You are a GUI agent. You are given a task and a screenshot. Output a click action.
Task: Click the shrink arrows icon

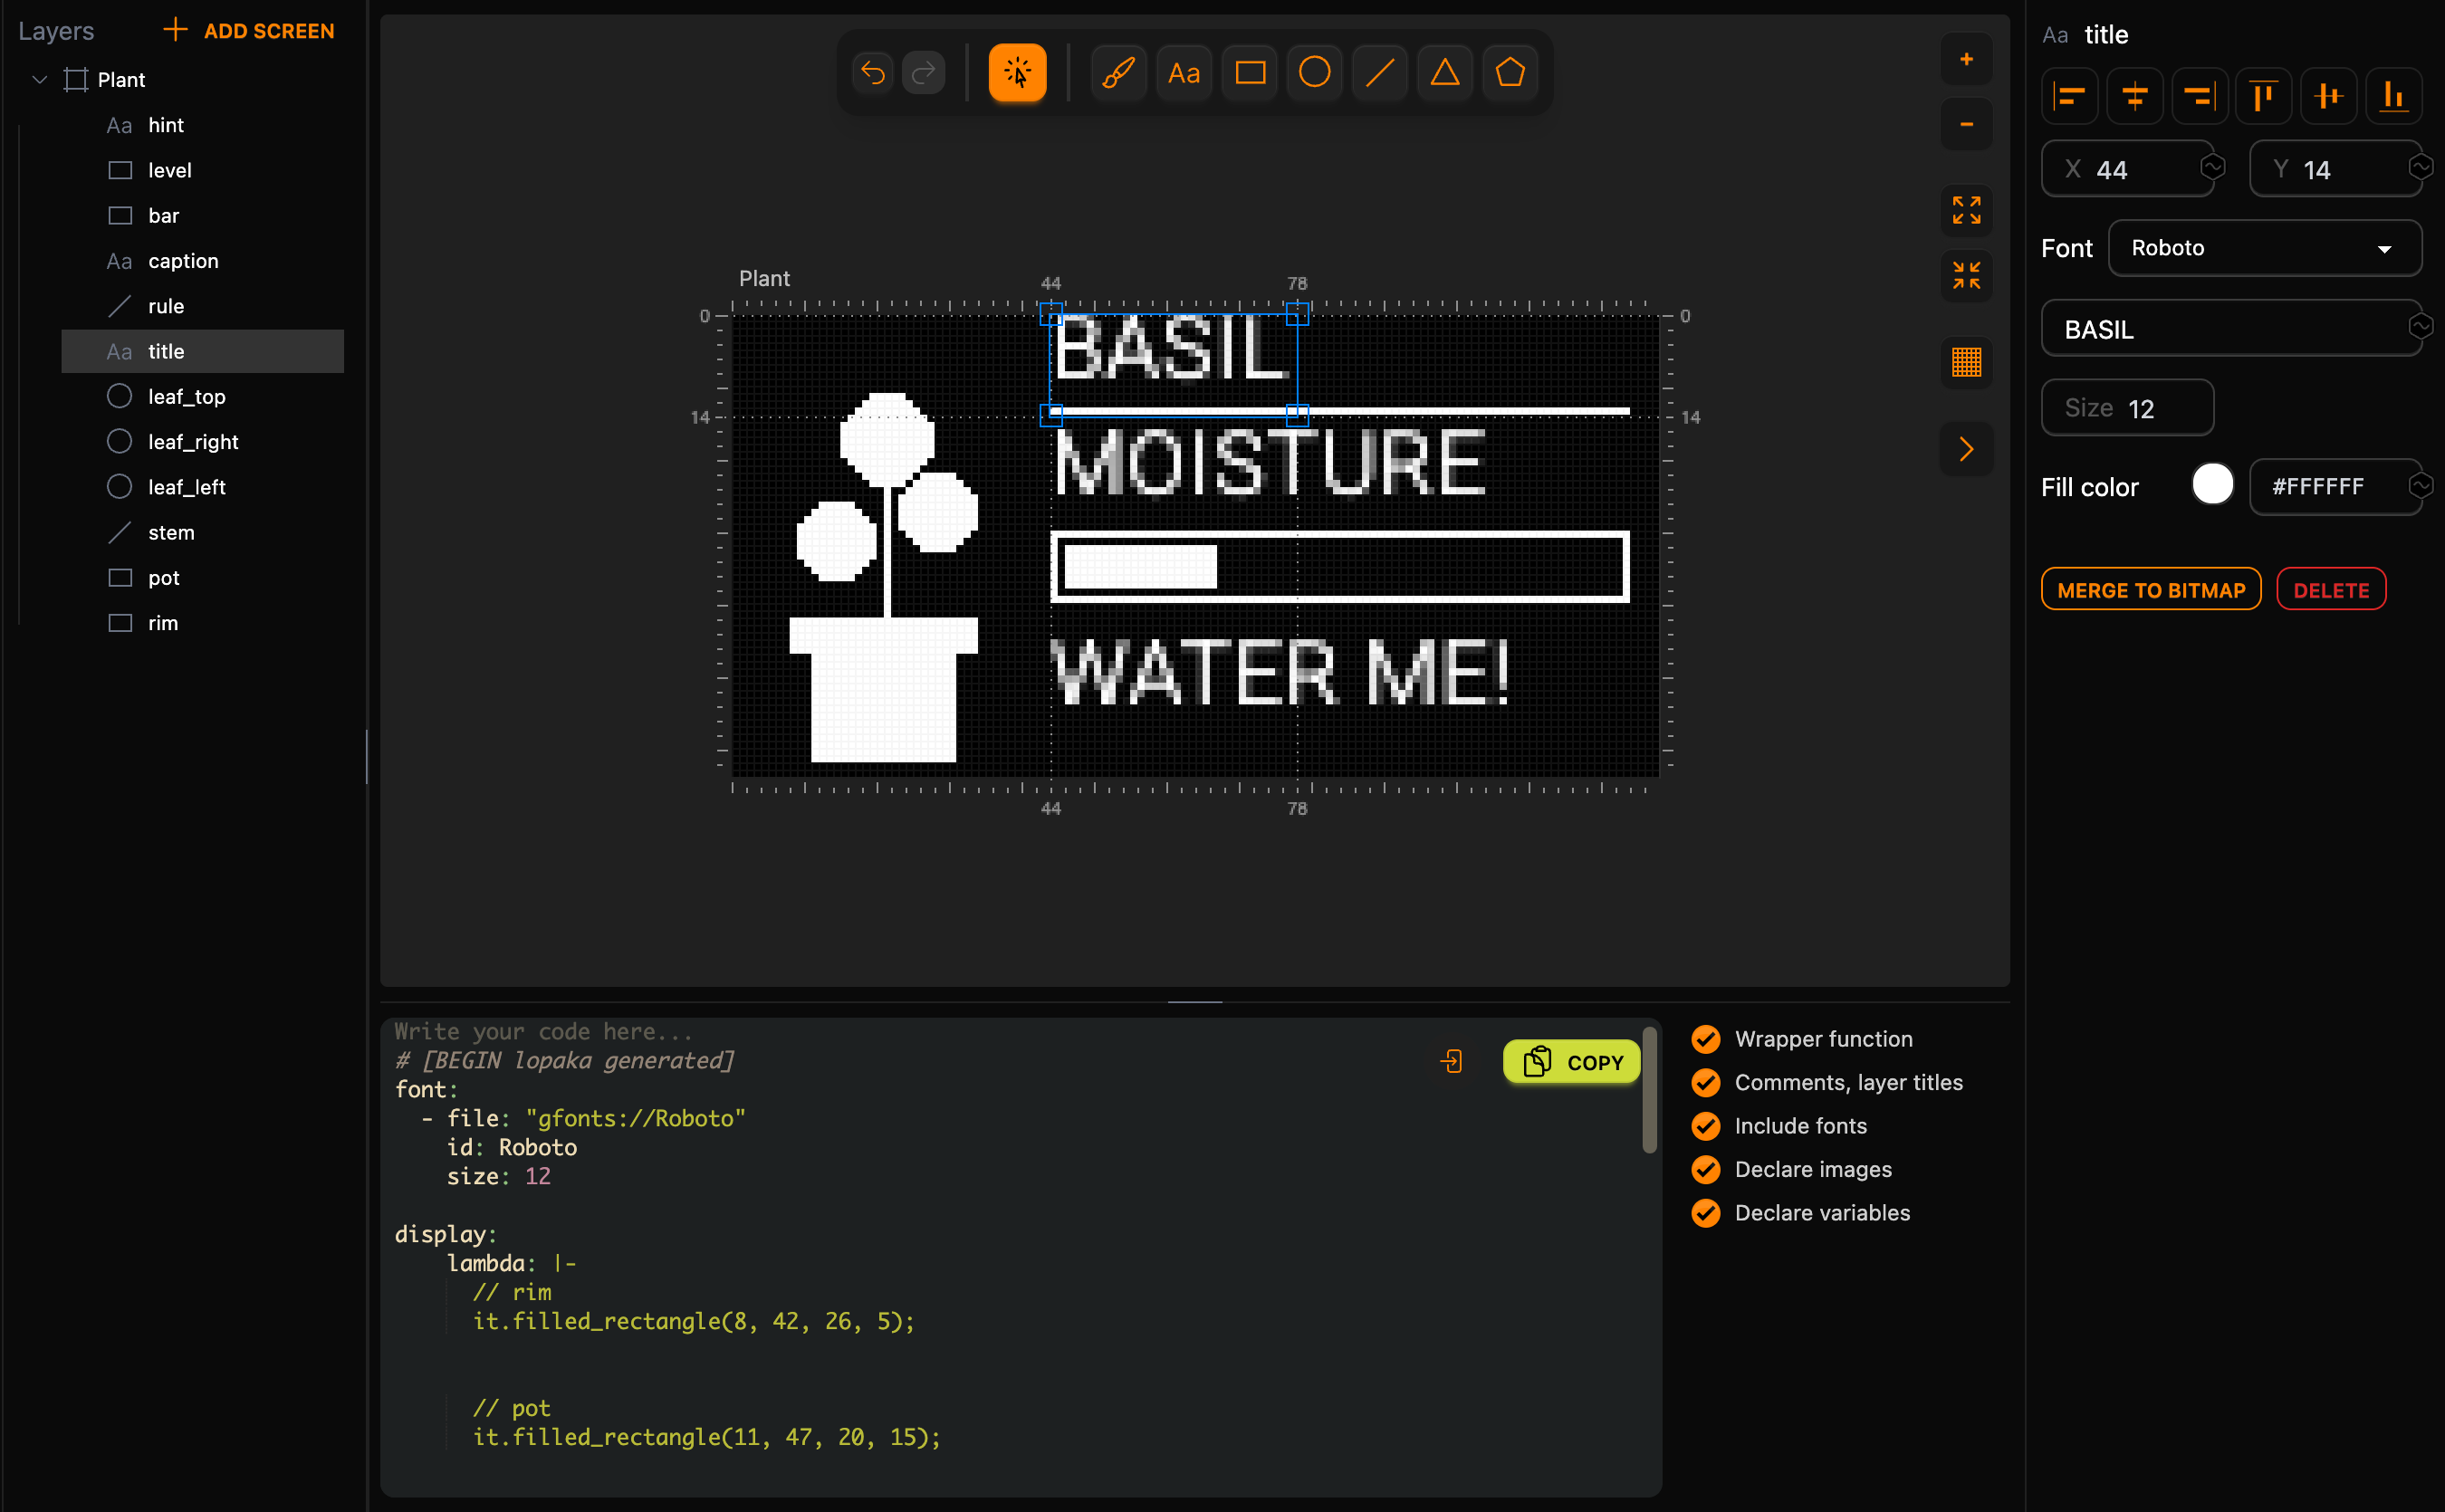click(x=1966, y=275)
